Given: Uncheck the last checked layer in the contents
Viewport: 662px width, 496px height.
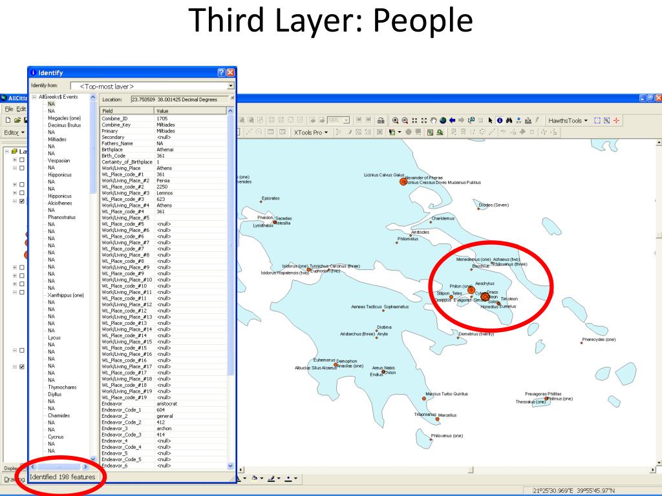Looking at the screenshot, I should 22,367.
